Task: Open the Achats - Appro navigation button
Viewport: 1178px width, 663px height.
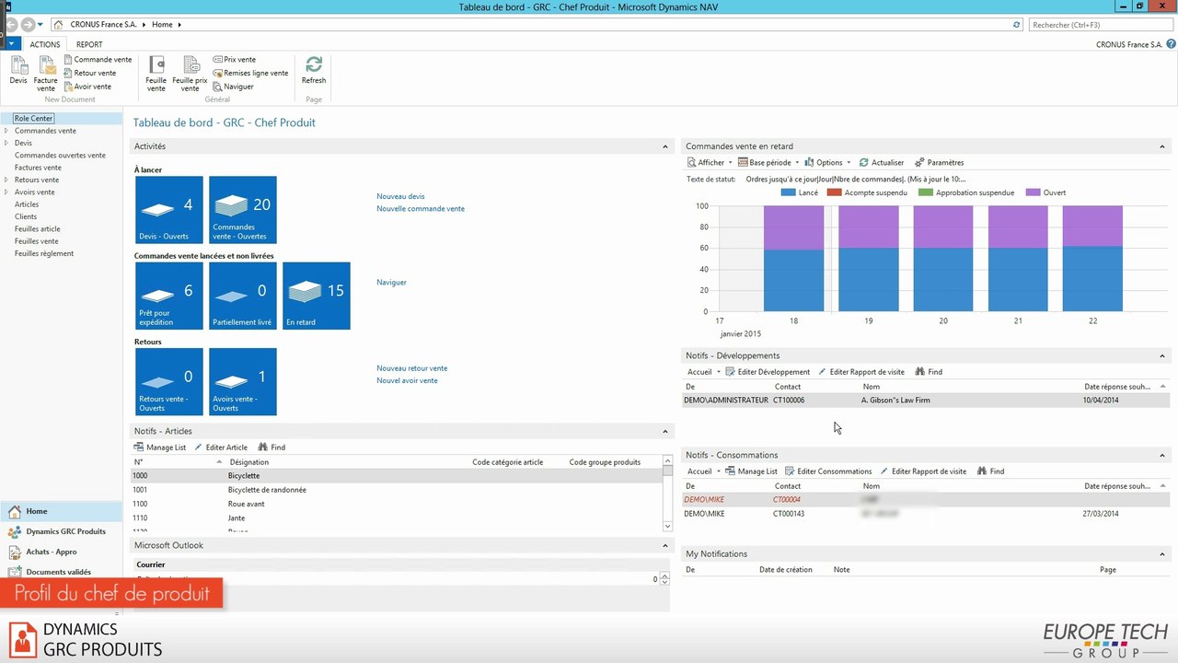Action: tap(61, 552)
